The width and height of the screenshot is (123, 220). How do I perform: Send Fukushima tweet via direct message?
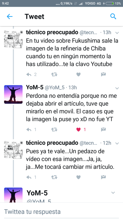point(103,74)
